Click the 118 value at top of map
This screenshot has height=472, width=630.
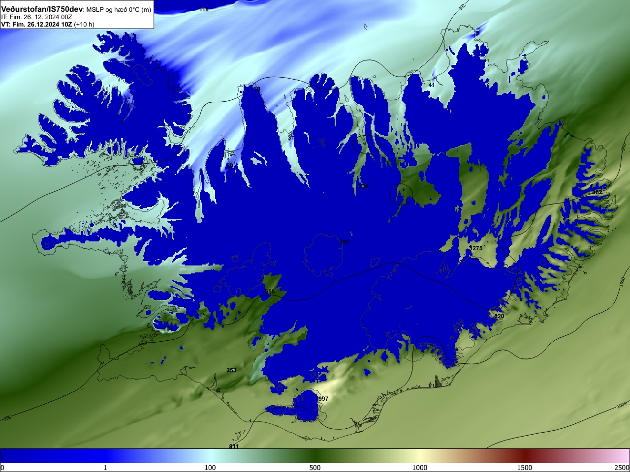(204, 9)
